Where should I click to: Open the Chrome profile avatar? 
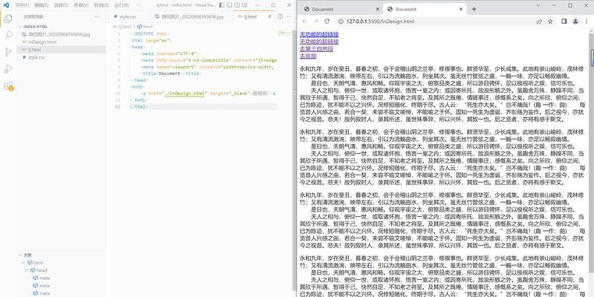(575, 22)
